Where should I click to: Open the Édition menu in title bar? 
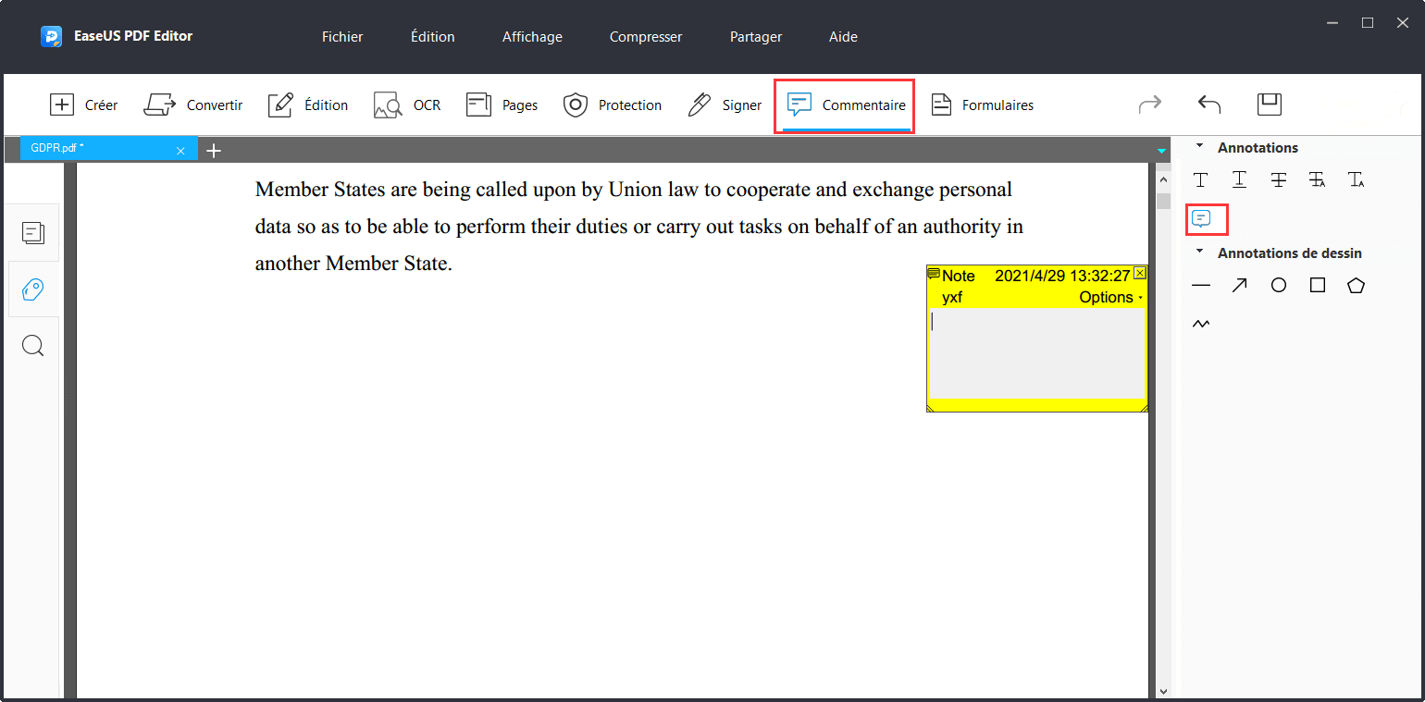[x=433, y=37]
